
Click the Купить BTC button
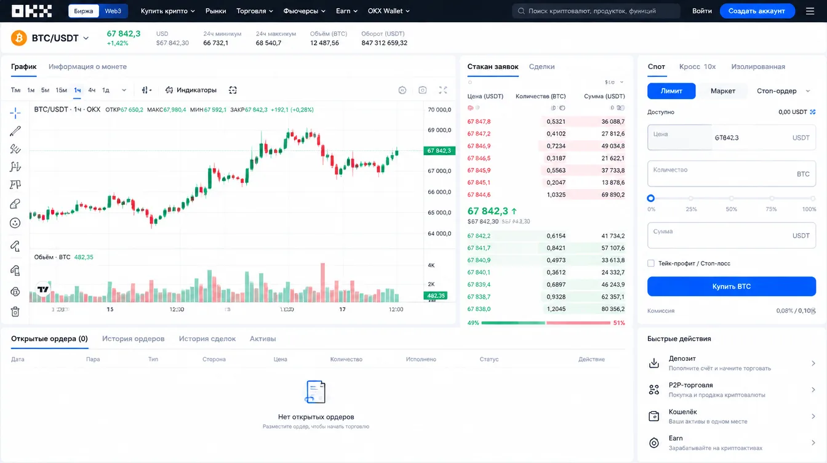(732, 286)
